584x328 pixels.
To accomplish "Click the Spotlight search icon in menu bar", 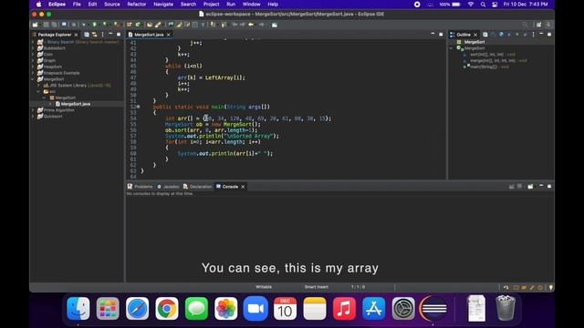I will [483, 5].
